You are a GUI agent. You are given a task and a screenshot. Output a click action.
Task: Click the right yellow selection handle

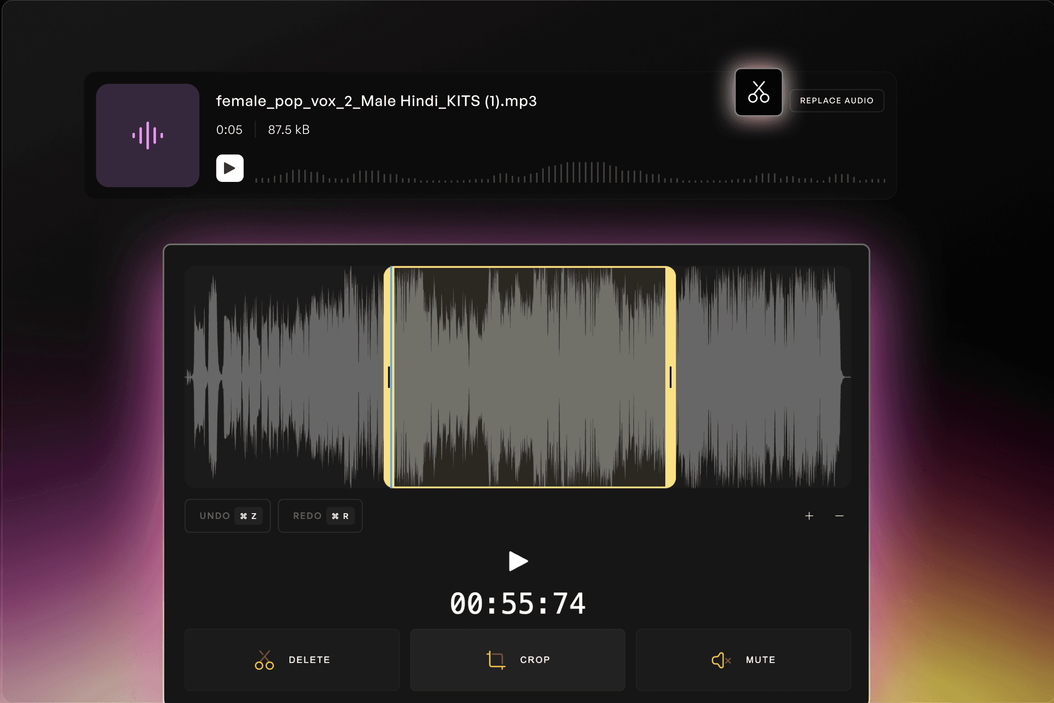coord(671,377)
